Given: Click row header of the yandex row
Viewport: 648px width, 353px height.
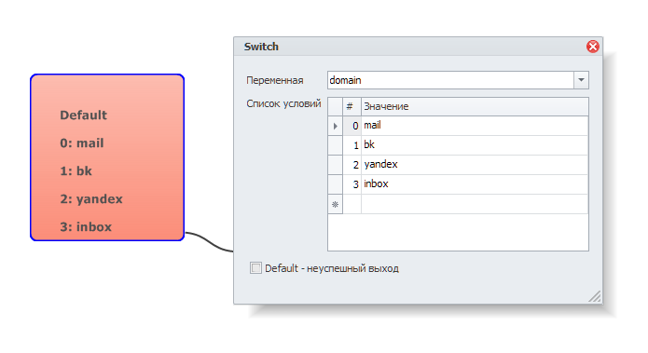Looking at the screenshot, I should tap(335, 165).
